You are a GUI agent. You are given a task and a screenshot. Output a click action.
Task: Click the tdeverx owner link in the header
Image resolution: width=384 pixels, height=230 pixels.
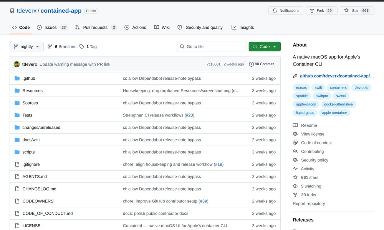pos(26,11)
